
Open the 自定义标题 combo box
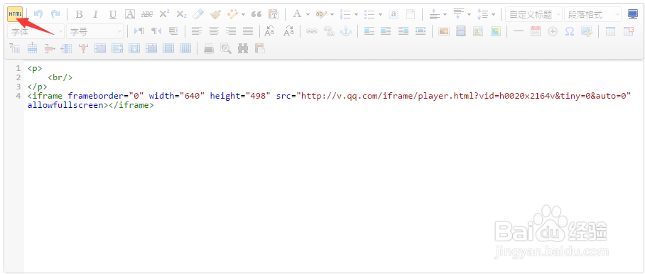pyautogui.click(x=534, y=15)
